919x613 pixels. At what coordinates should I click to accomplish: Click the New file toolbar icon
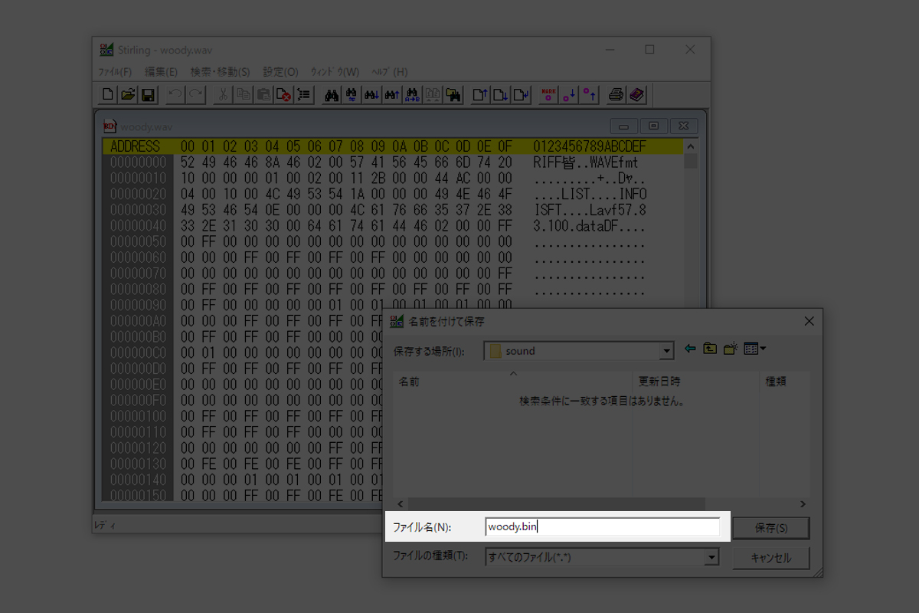109,95
